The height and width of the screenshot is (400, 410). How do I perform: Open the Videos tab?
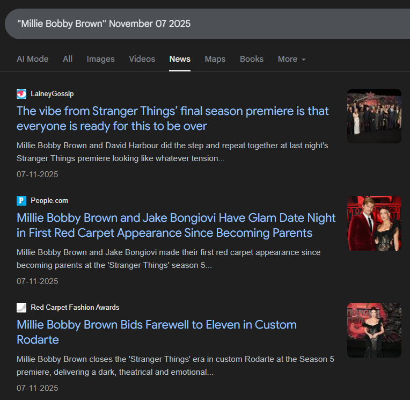[x=142, y=59]
